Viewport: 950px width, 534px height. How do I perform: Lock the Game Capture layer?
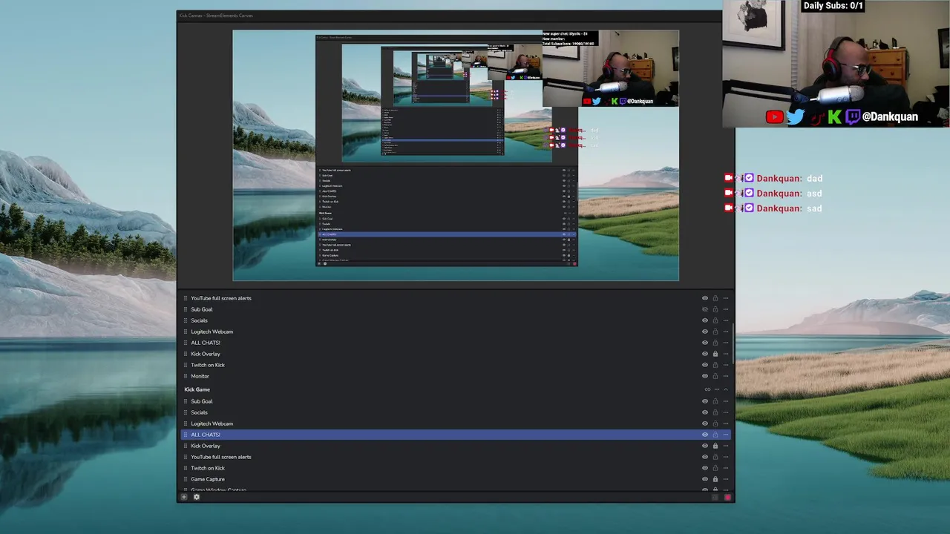point(715,479)
